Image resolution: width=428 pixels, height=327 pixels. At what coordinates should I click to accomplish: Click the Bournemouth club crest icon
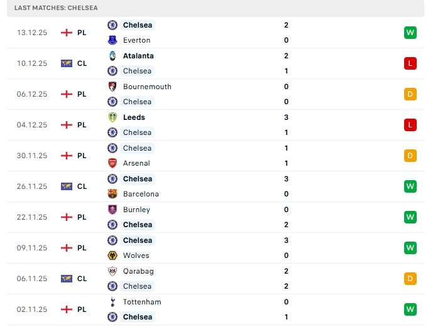[x=112, y=87]
